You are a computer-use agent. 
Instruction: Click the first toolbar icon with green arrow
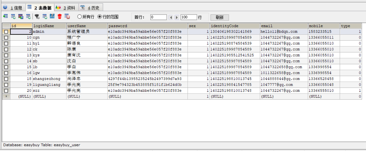pos(5,17)
